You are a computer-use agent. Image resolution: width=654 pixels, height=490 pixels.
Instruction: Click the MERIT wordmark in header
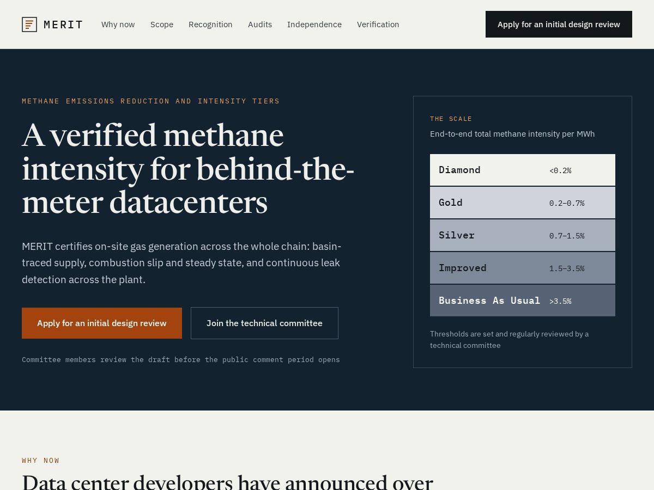coord(63,24)
